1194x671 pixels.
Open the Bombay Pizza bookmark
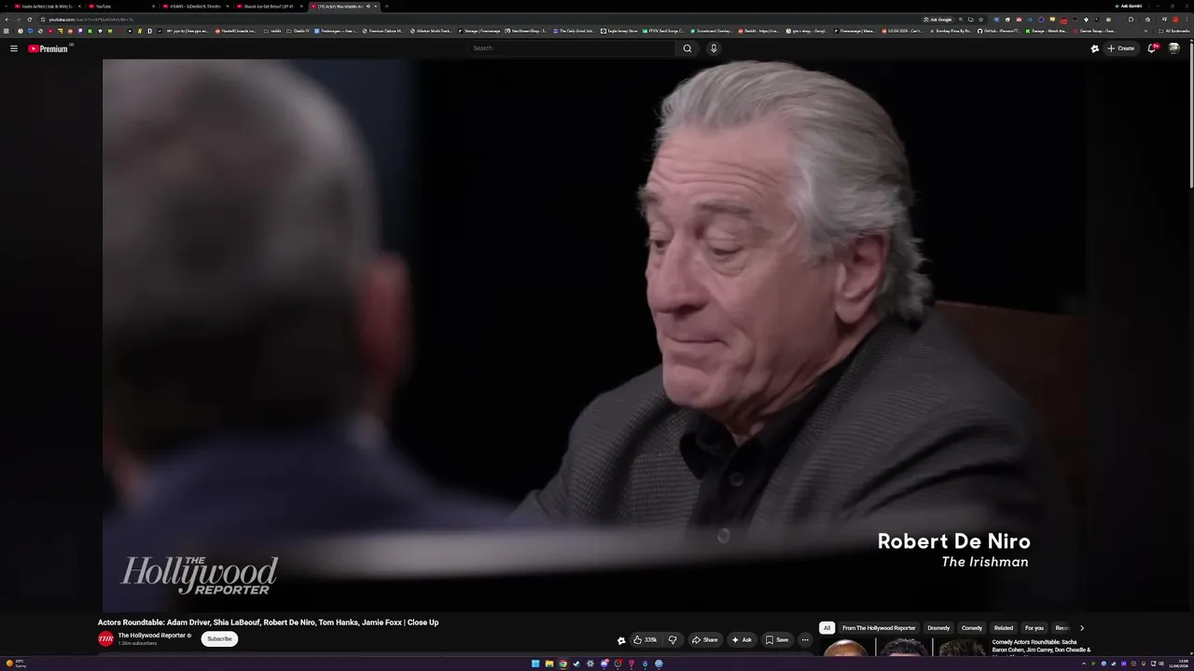pyautogui.click(x=951, y=31)
